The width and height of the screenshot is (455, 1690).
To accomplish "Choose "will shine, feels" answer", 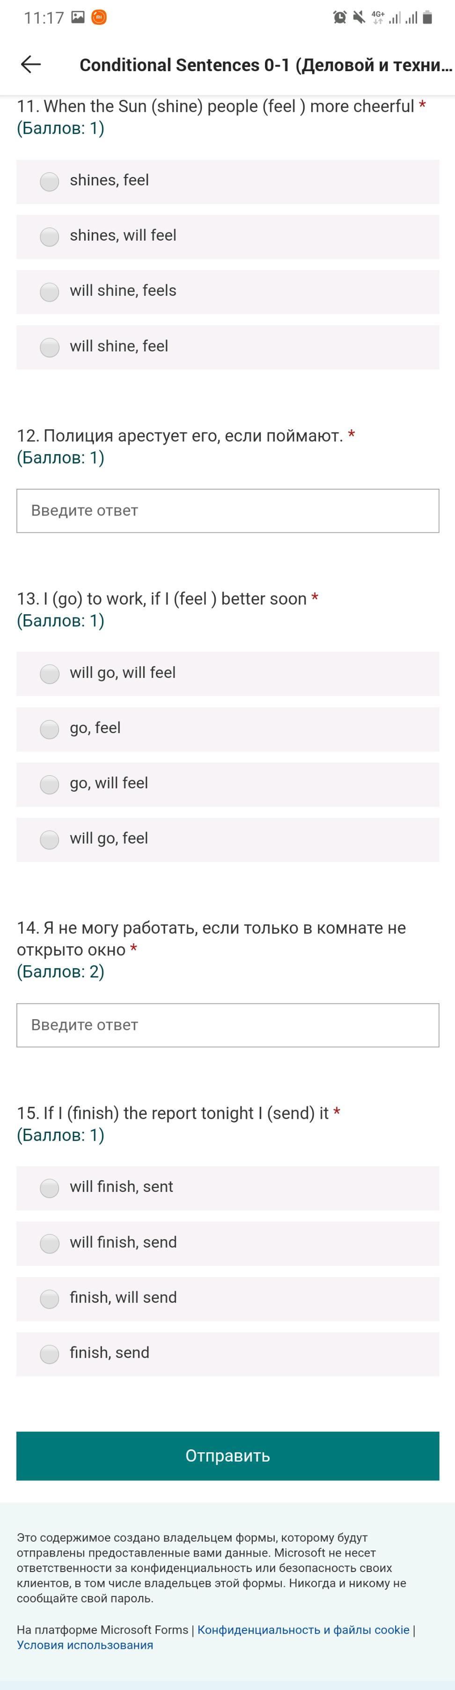I will (x=50, y=291).
